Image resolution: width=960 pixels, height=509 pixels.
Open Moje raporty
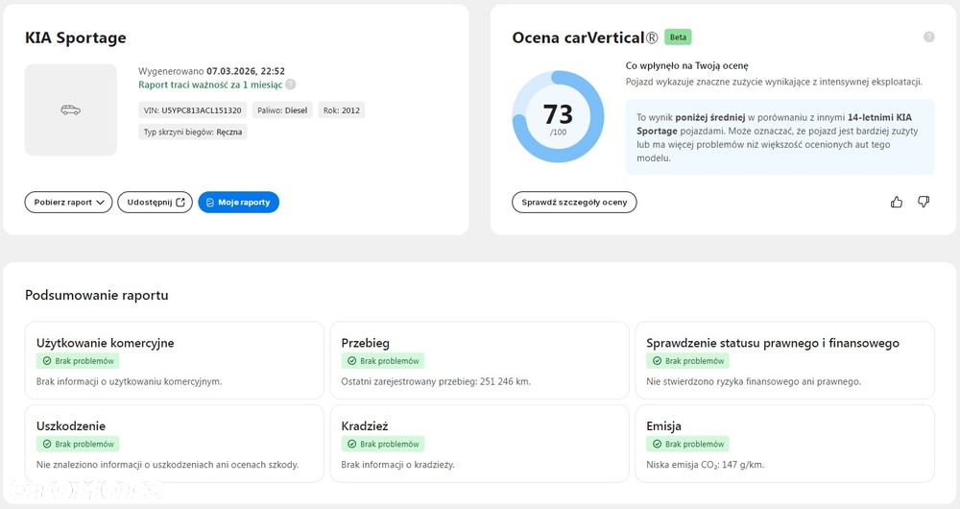(x=238, y=202)
